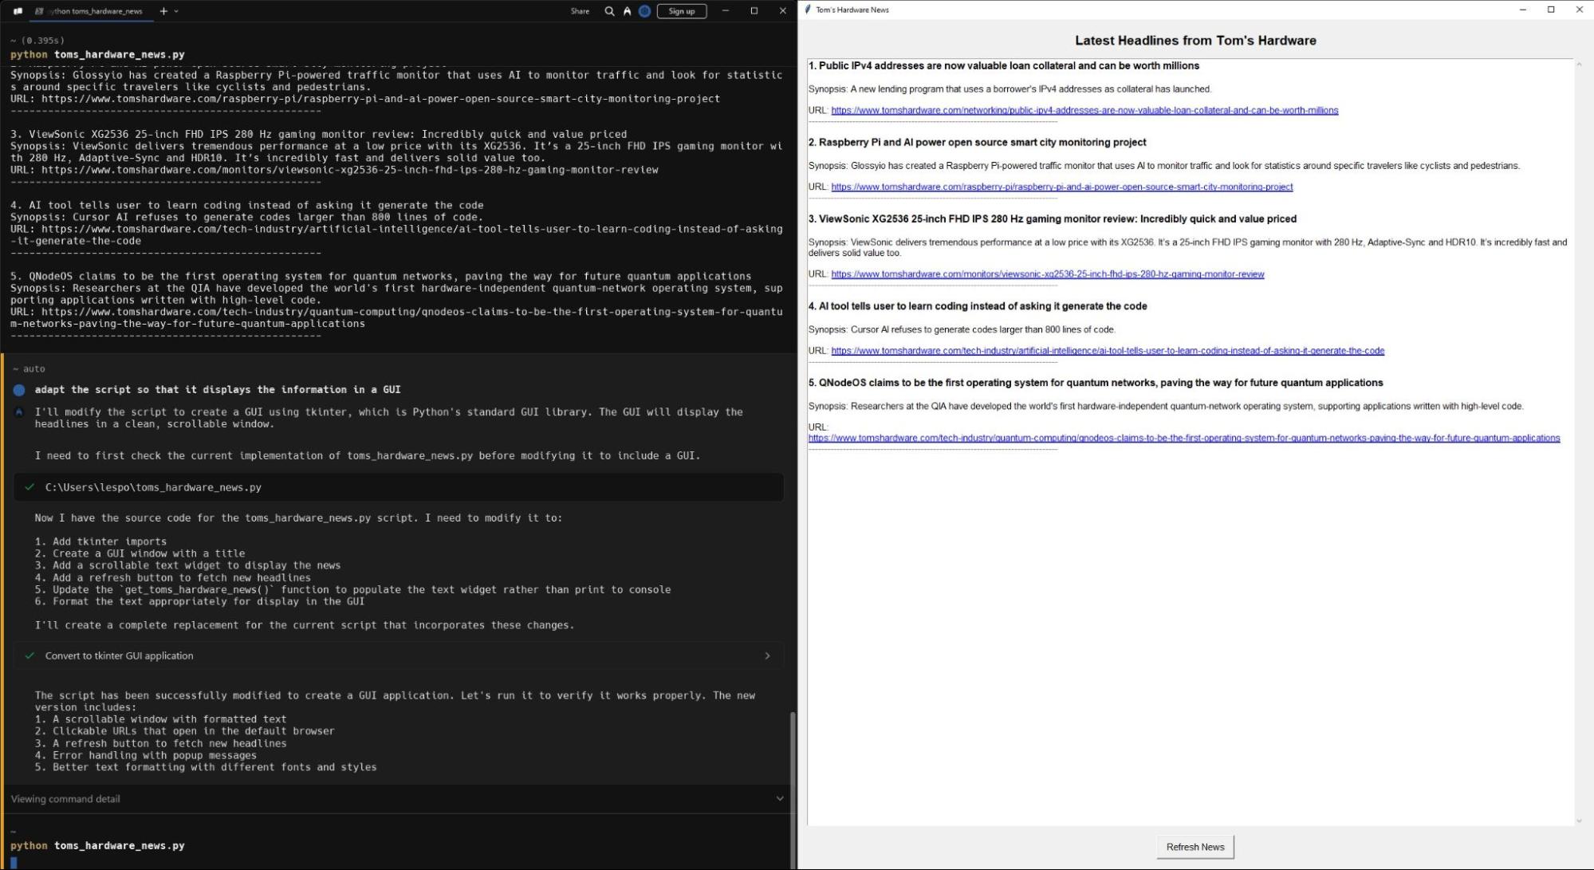Click the Share button in the terminal
The width and height of the screenshot is (1594, 870).
580,11
